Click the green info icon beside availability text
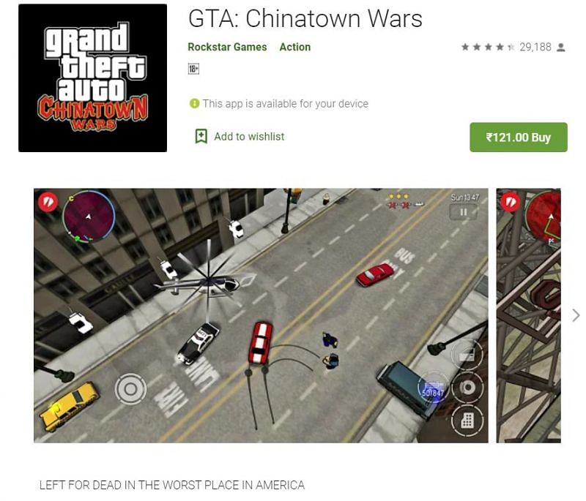Screen dimensions: 586x501 tap(194, 103)
